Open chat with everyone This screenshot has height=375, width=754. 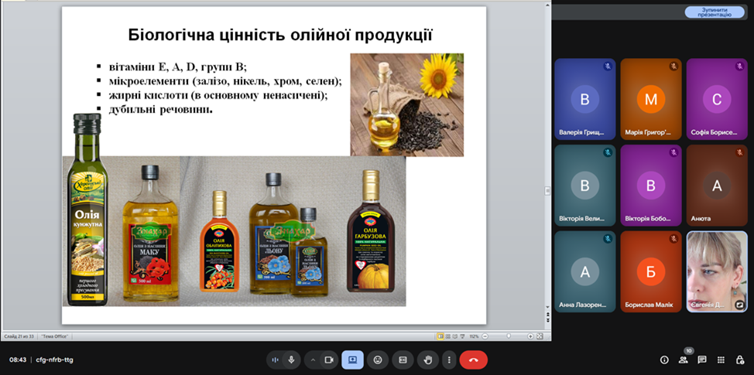tap(702, 360)
